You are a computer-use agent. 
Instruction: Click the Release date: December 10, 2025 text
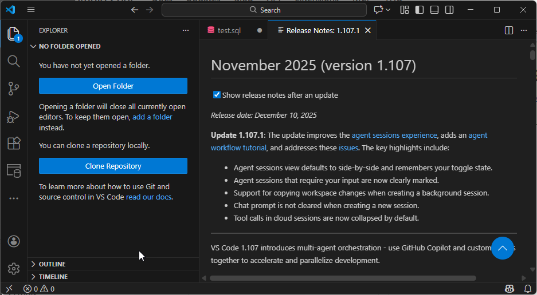coord(264,115)
